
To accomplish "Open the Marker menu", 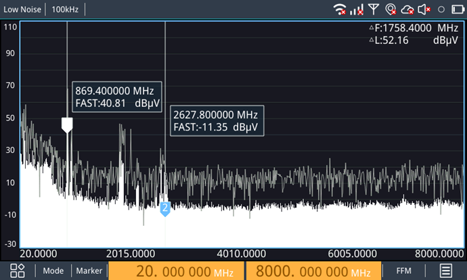I will pyautogui.click(x=89, y=271).
